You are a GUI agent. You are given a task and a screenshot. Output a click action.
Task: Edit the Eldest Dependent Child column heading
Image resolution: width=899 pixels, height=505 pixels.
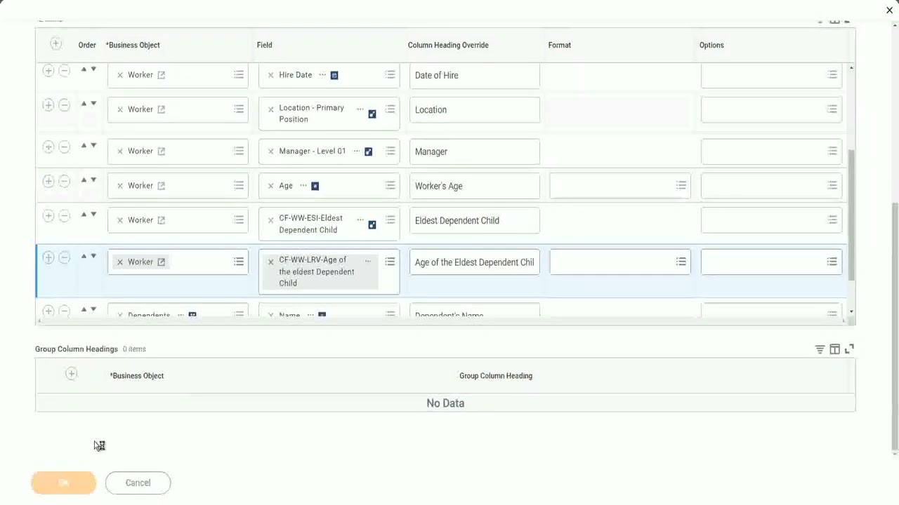pos(475,220)
